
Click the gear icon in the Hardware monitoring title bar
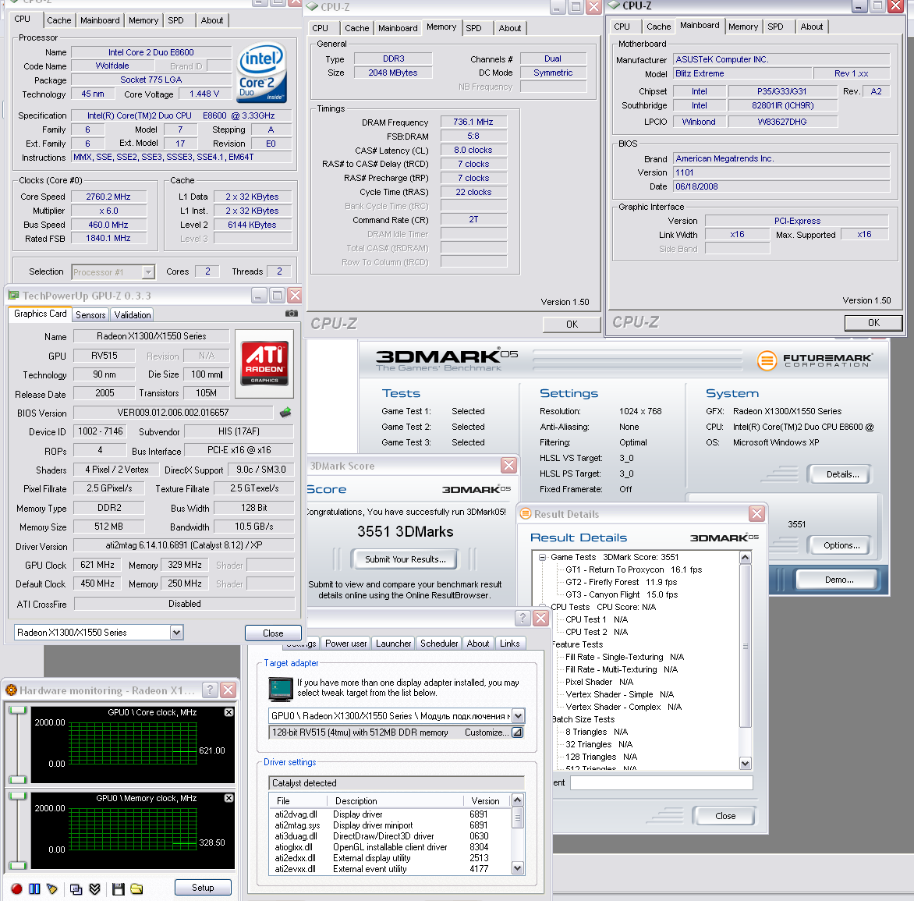coord(10,690)
